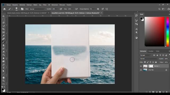Open the Paragraph panel icon
170x95 pixels.
136,32
